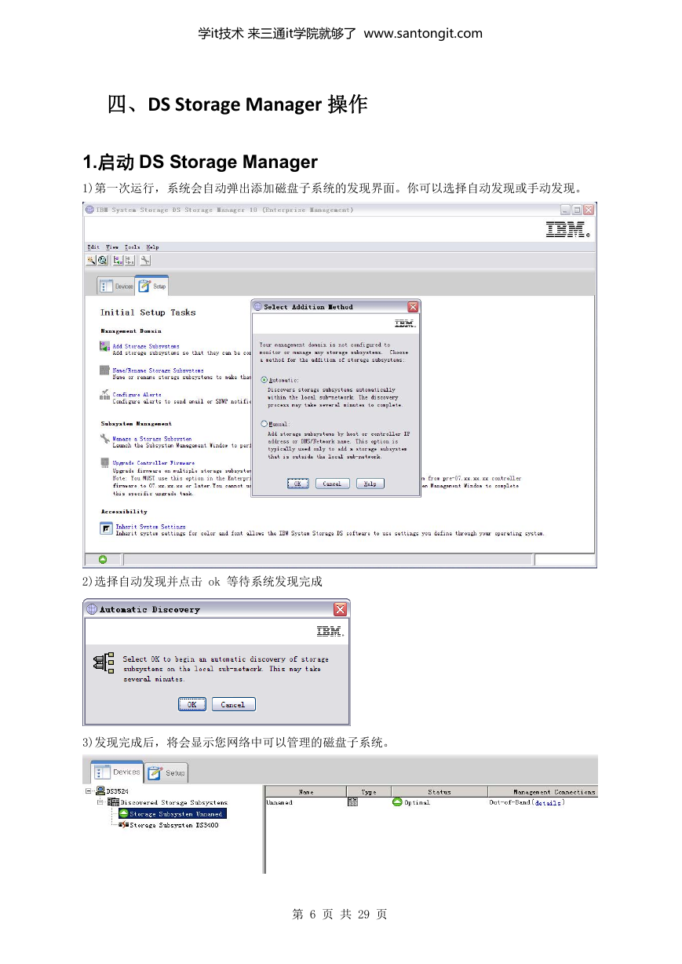Click the icon beside Add Storage Subsystems
Viewport: 682px width, 964px height.
click(x=104, y=346)
